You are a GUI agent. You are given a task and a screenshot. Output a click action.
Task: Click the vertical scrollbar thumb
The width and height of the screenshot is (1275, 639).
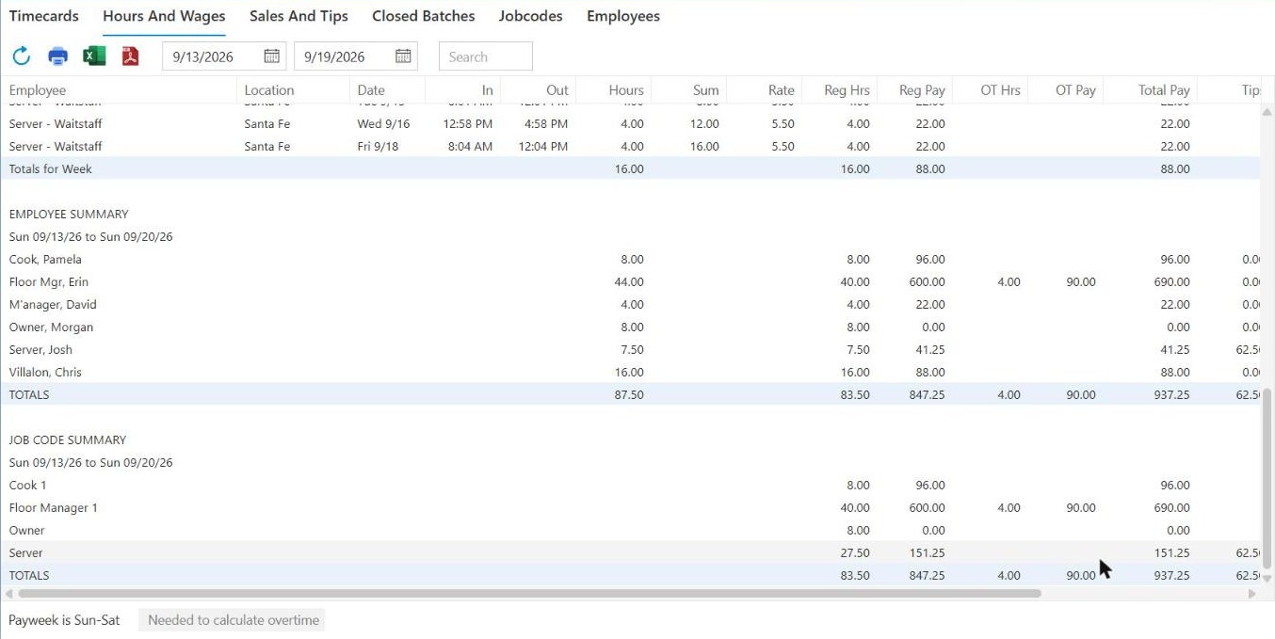click(x=1267, y=480)
